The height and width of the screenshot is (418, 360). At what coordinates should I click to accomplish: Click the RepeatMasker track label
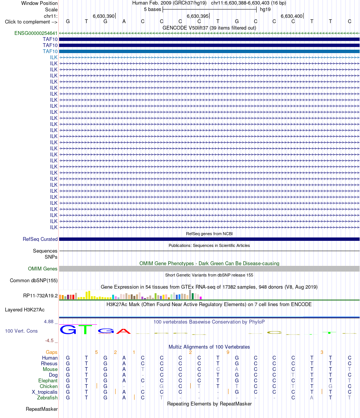point(42,409)
